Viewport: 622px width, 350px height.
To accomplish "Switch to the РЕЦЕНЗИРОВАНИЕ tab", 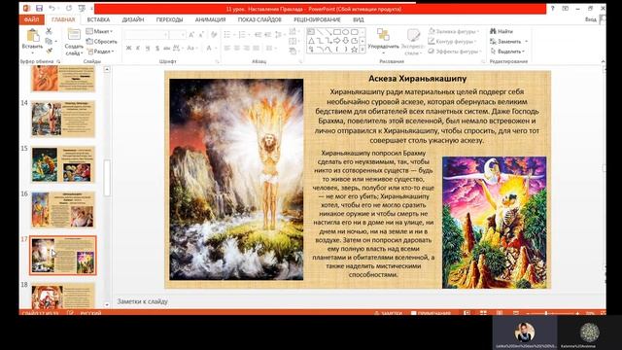I will (317, 19).
